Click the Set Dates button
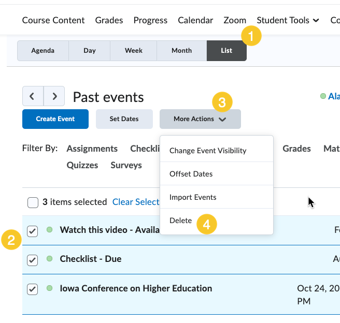The height and width of the screenshot is (323, 340). coord(124,119)
